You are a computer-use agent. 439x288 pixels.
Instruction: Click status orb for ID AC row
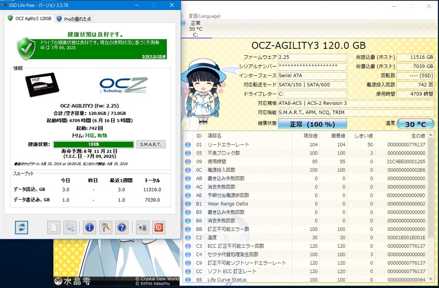tap(188, 187)
